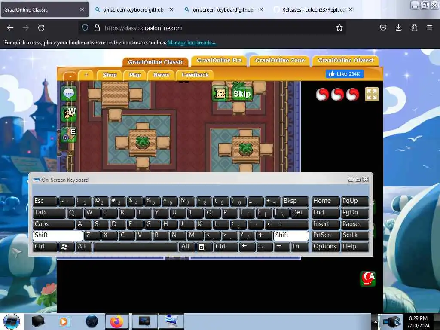Click the first red heart icon
The width and height of the screenshot is (440, 330).
click(322, 94)
